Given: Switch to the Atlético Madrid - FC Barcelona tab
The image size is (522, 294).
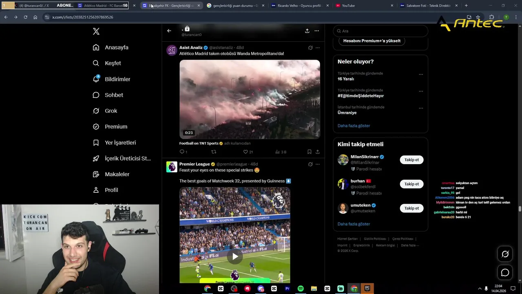Looking at the screenshot, I should point(106,6).
